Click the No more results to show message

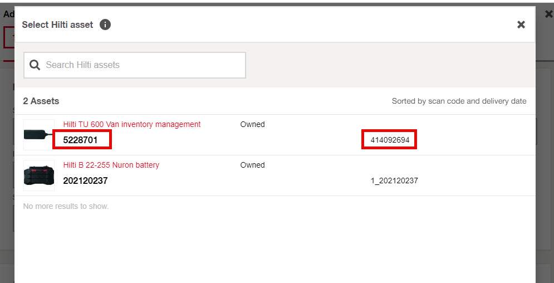coord(66,206)
